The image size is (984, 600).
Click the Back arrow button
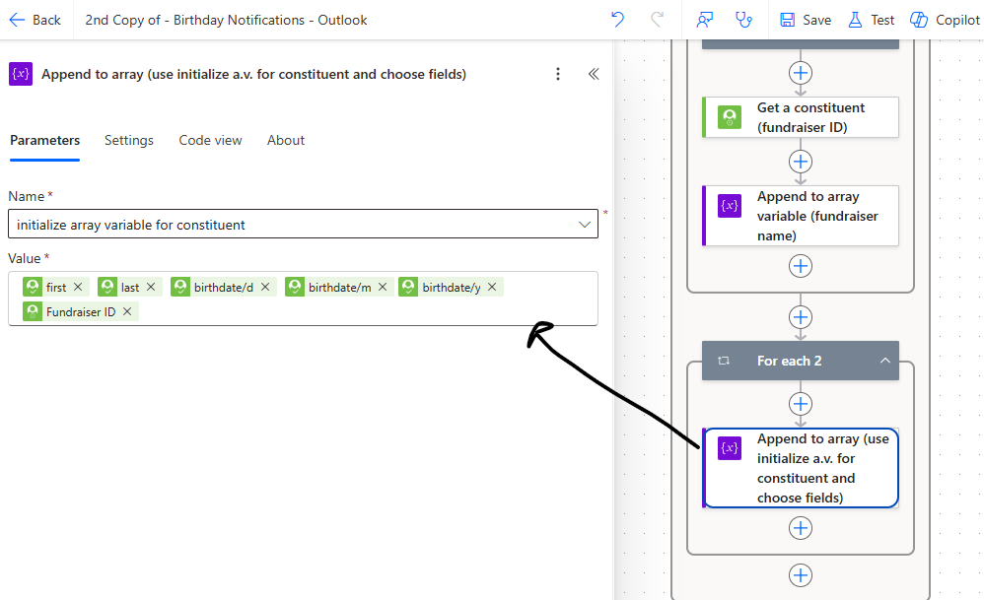click(35, 20)
